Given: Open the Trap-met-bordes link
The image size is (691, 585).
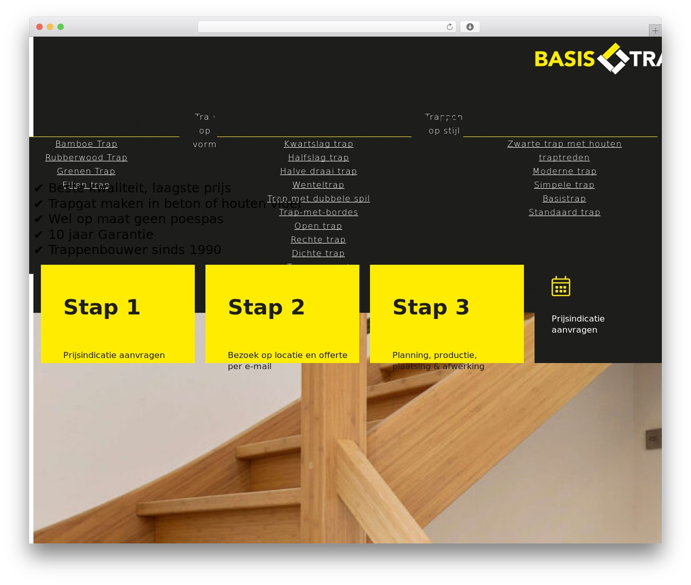Looking at the screenshot, I should (x=319, y=212).
